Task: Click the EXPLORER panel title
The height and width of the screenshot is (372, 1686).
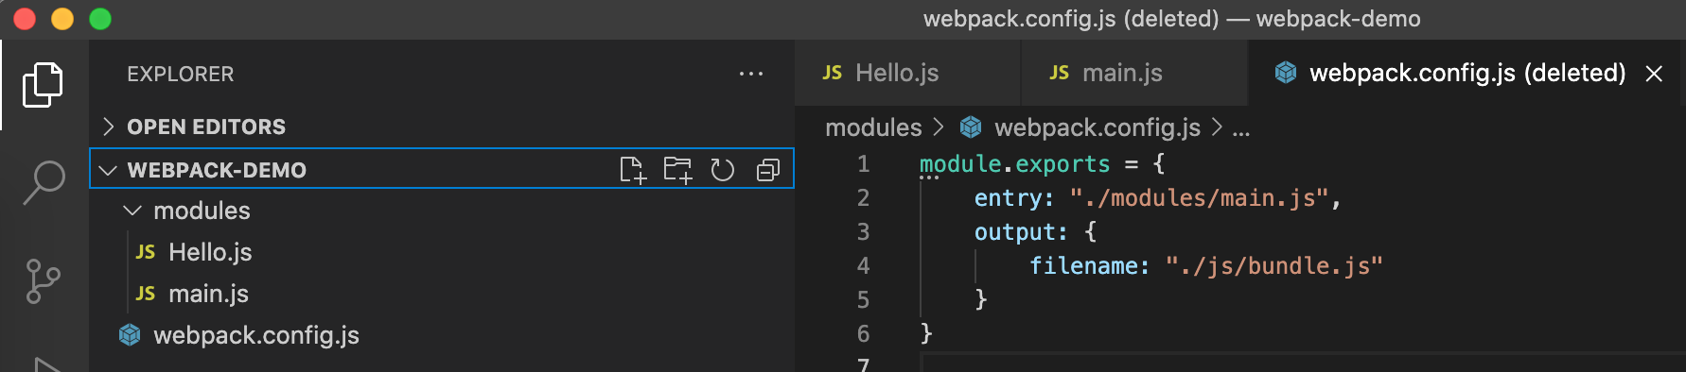Action: (x=181, y=74)
